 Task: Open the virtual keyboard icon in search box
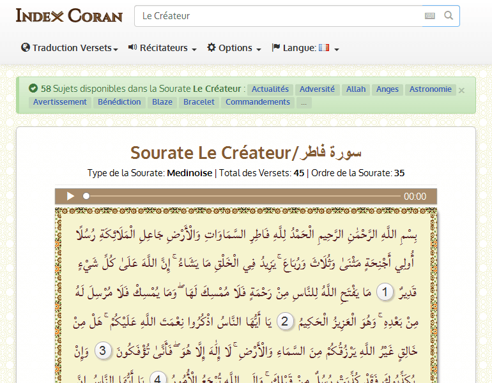coord(429,16)
